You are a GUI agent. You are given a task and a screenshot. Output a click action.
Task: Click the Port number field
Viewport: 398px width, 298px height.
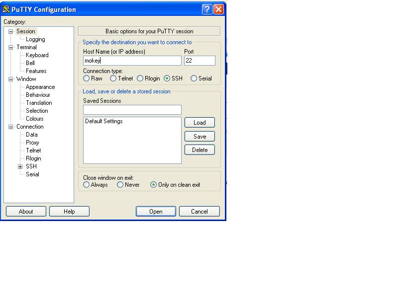point(199,61)
